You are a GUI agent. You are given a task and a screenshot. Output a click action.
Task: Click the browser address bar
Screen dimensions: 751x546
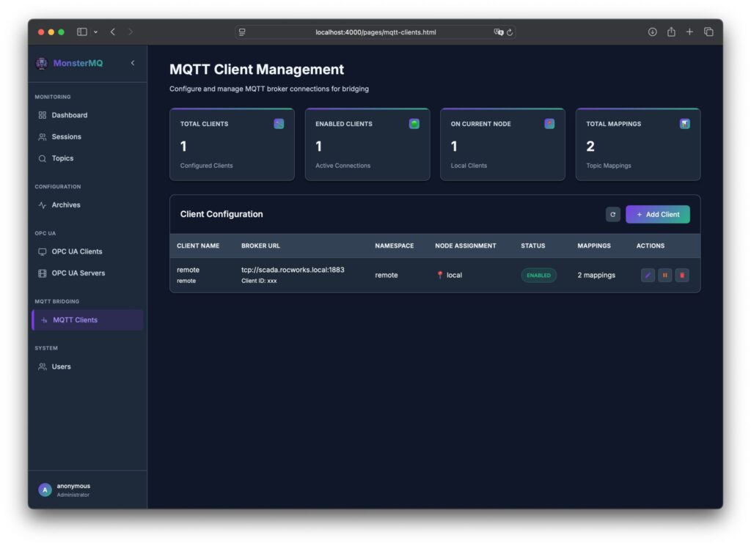point(375,32)
